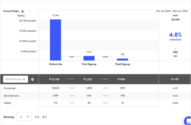The width and height of the screenshot is (191, 125).
Task: Select the Computer row label
Action: (10, 88)
